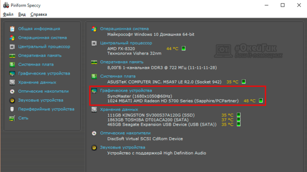307x172 pixels.
Task: Click the speaker icon beside Звуковые устройства in sidebar
Action: click(x=12, y=100)
